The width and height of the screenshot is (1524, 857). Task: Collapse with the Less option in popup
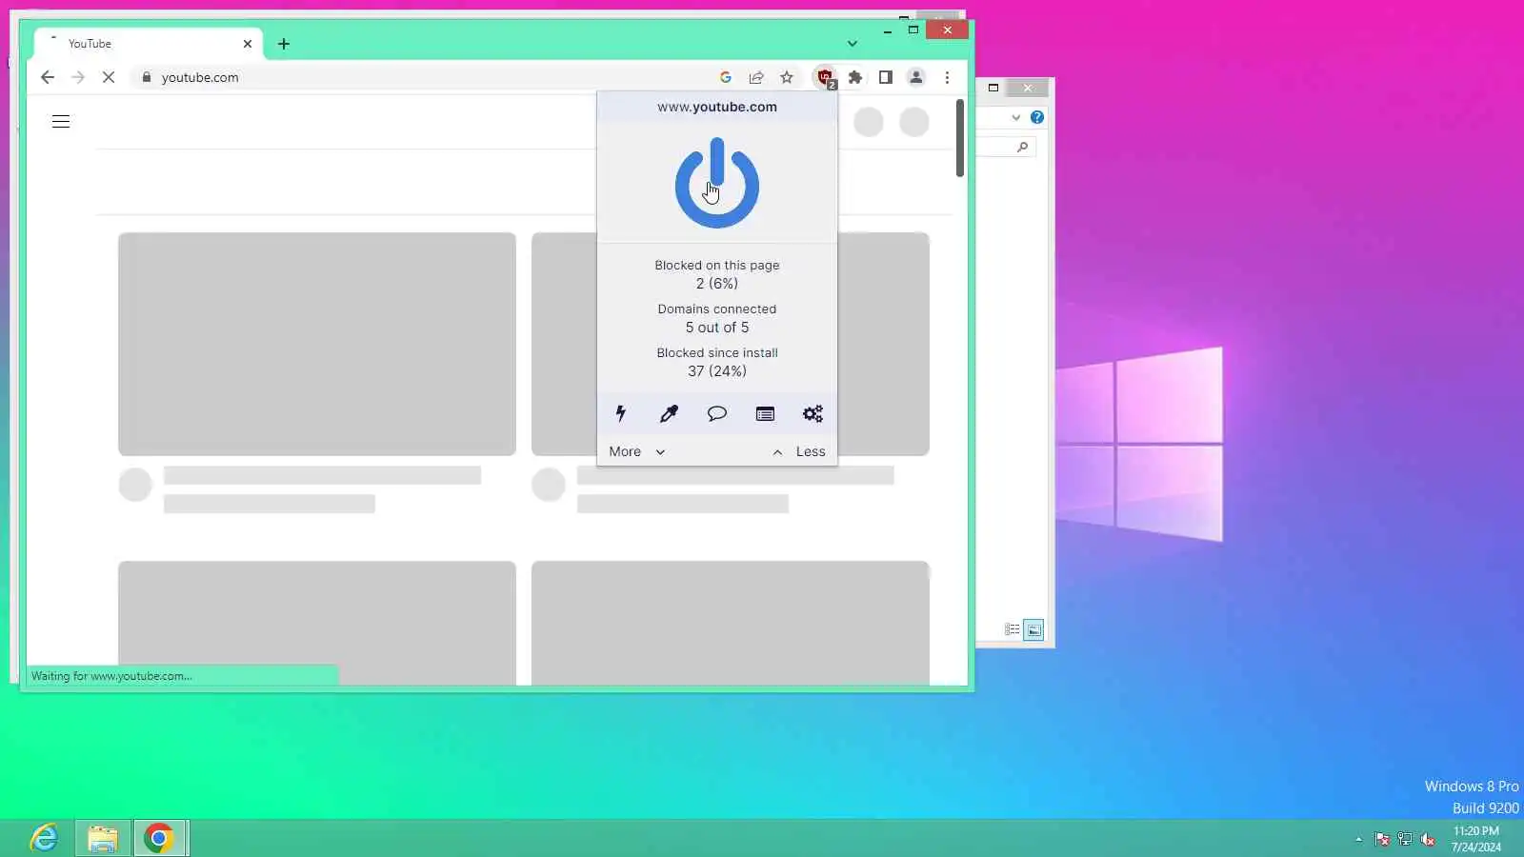pyautogui.click(x=798, y=451)
